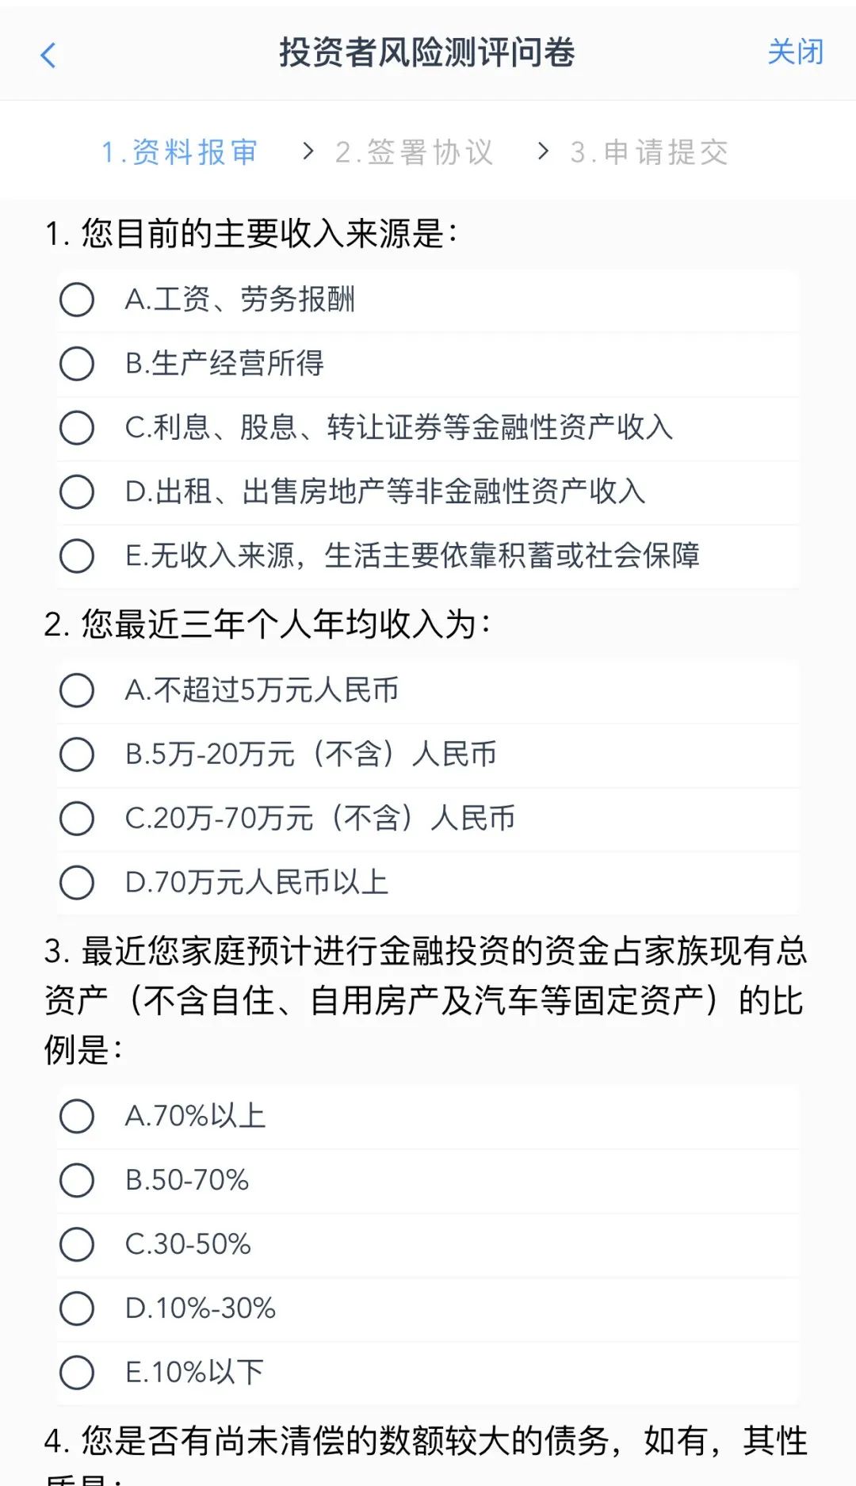Choose E.10%以下 investment ratio
The image size is (856, 1486).
point(77,1373)
